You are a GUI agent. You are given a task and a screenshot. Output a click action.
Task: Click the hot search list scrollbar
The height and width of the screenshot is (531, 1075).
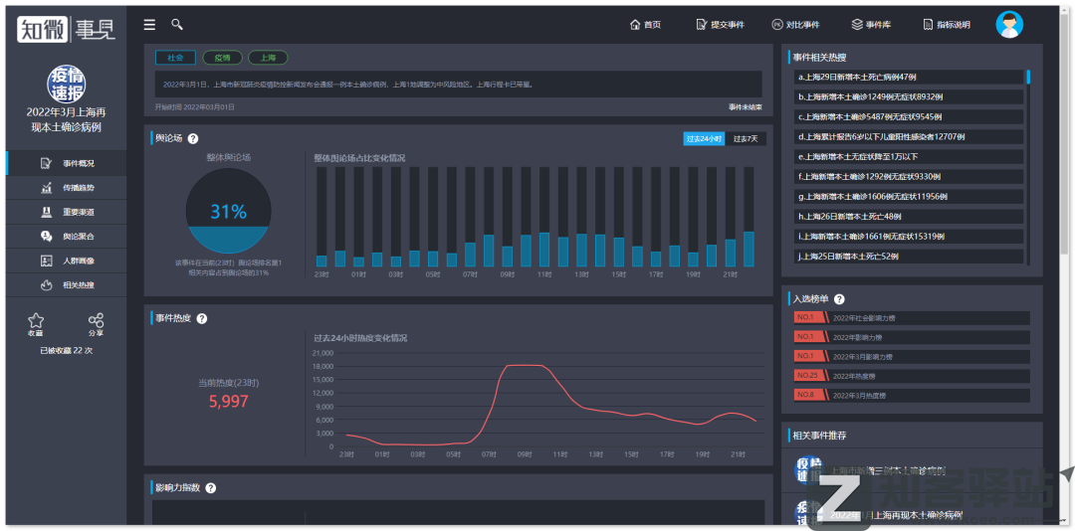[x=1028, y=77]
